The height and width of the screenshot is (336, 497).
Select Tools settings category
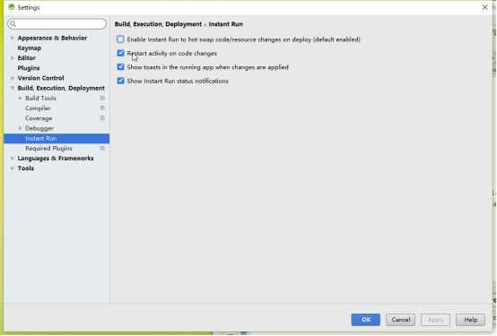point(26,168)
